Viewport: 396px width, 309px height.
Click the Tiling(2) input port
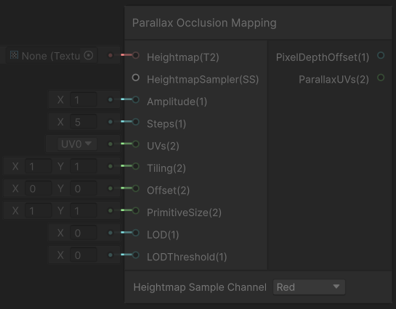click(136, 166)
